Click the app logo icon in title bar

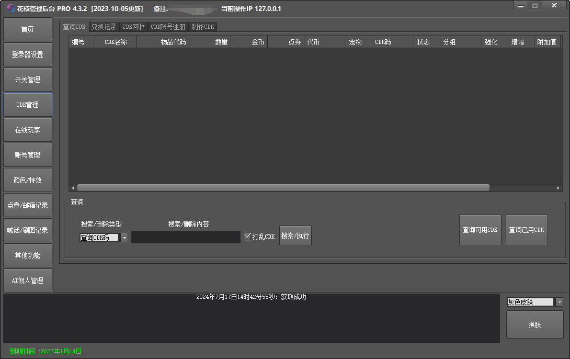click(x=11, y=8)
